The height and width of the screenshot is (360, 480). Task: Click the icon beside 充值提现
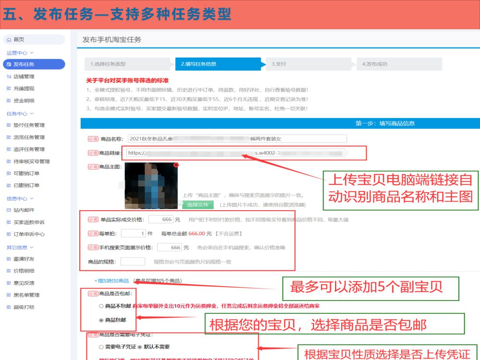point(9,88)
